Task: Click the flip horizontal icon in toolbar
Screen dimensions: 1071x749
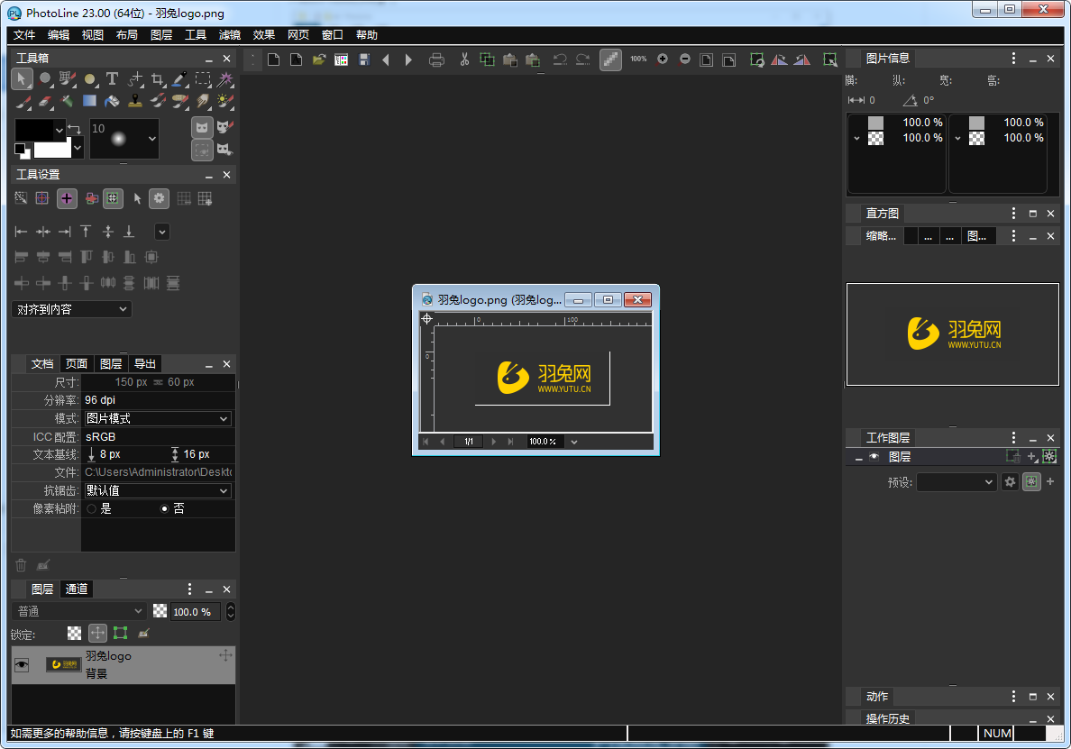Action: click(x=779, y=60)
